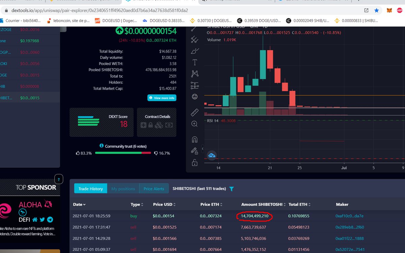This screenshot has width=405, height=253.
Task: Open the 0.30730 DOGEUS... bookmark
Action: tap(211, 21)
